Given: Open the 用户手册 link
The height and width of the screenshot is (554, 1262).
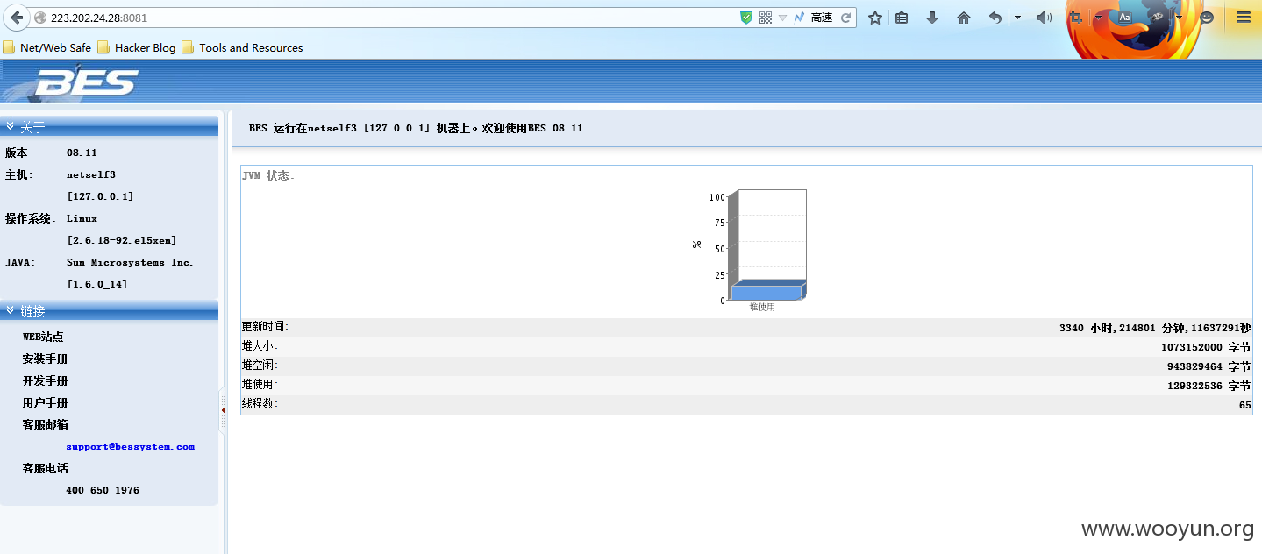Looking at the screenshot, I should point(45,402).
